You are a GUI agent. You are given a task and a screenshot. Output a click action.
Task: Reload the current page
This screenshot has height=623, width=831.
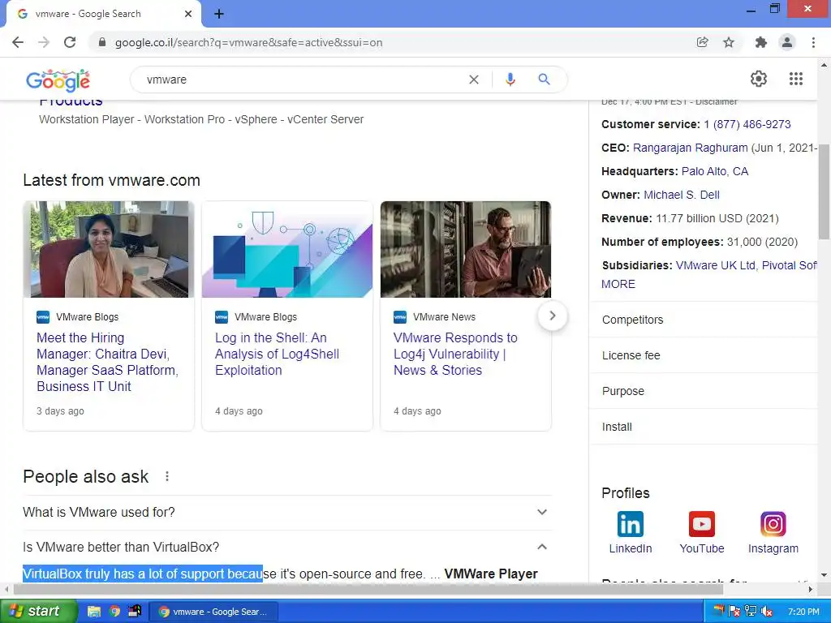pos(70,42)
